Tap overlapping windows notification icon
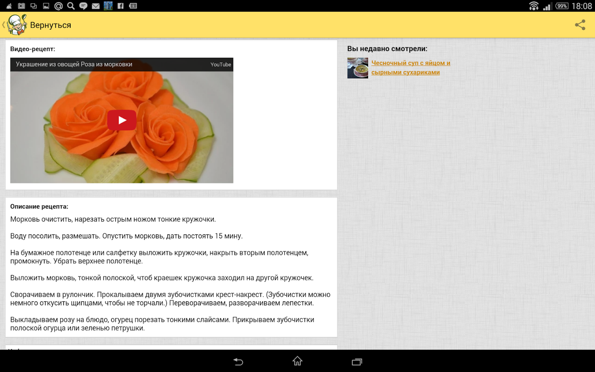The width and height of the screenshot is (595, 372). [x=34, y=6]
